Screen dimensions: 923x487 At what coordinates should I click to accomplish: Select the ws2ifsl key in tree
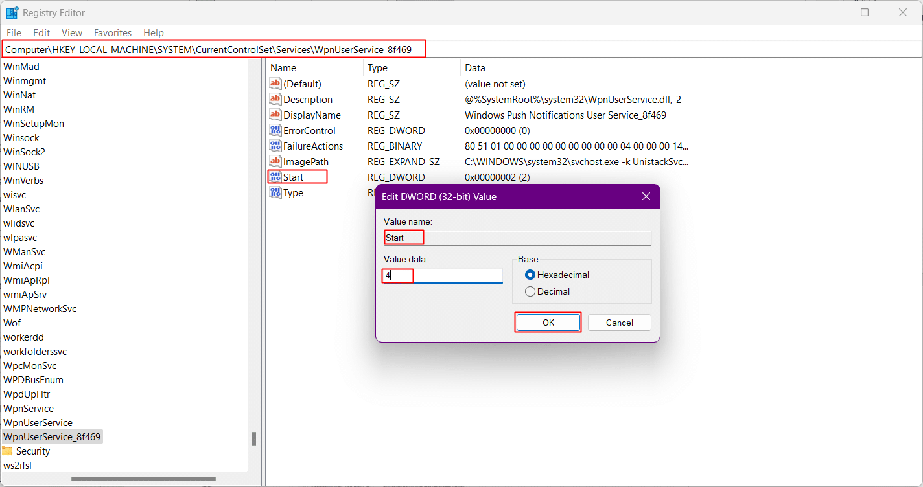click(x=18, y=465)
